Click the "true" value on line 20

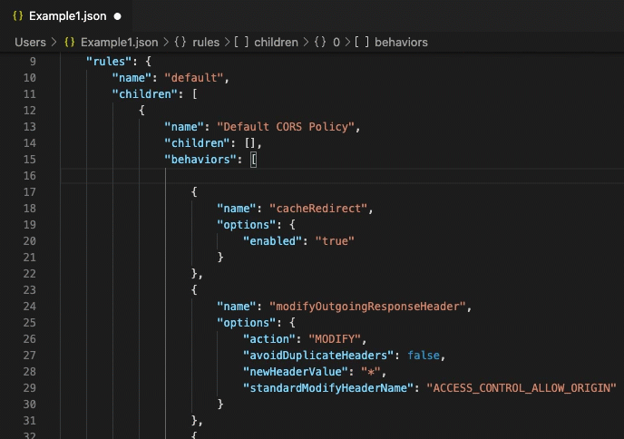[335, 241]
